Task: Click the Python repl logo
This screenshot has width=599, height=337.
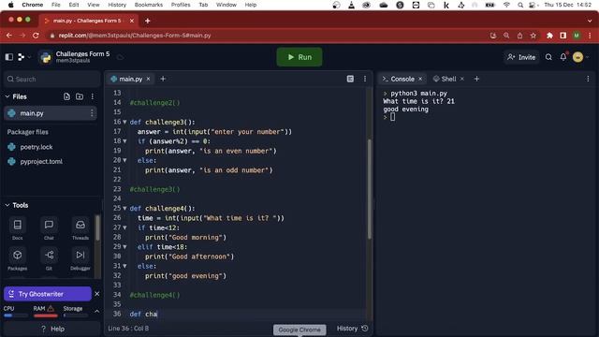Action: click(46, 57)
